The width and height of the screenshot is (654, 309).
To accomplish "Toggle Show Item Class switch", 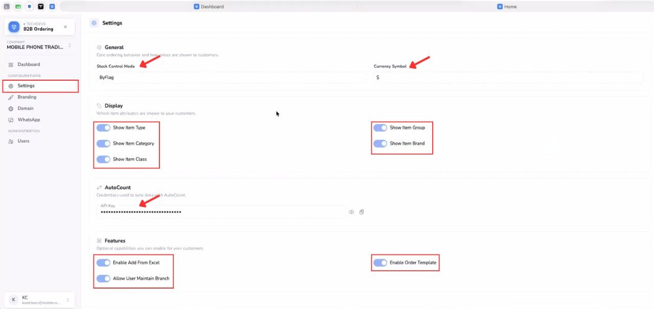I will pos(103,159).
